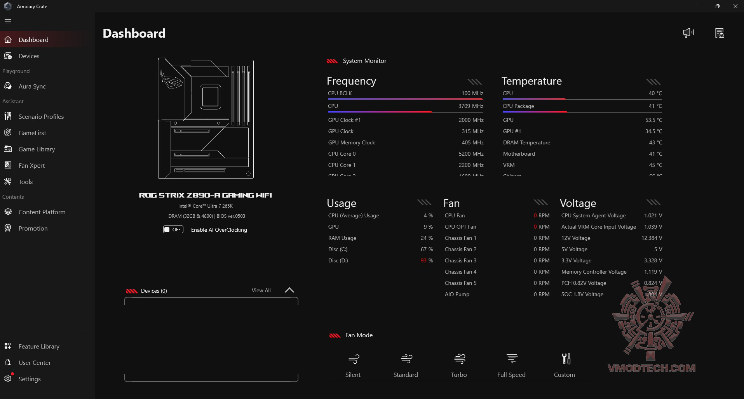Click the Settings label in sidebar
The width and height of the screenshot is (744, 399).
30,379
